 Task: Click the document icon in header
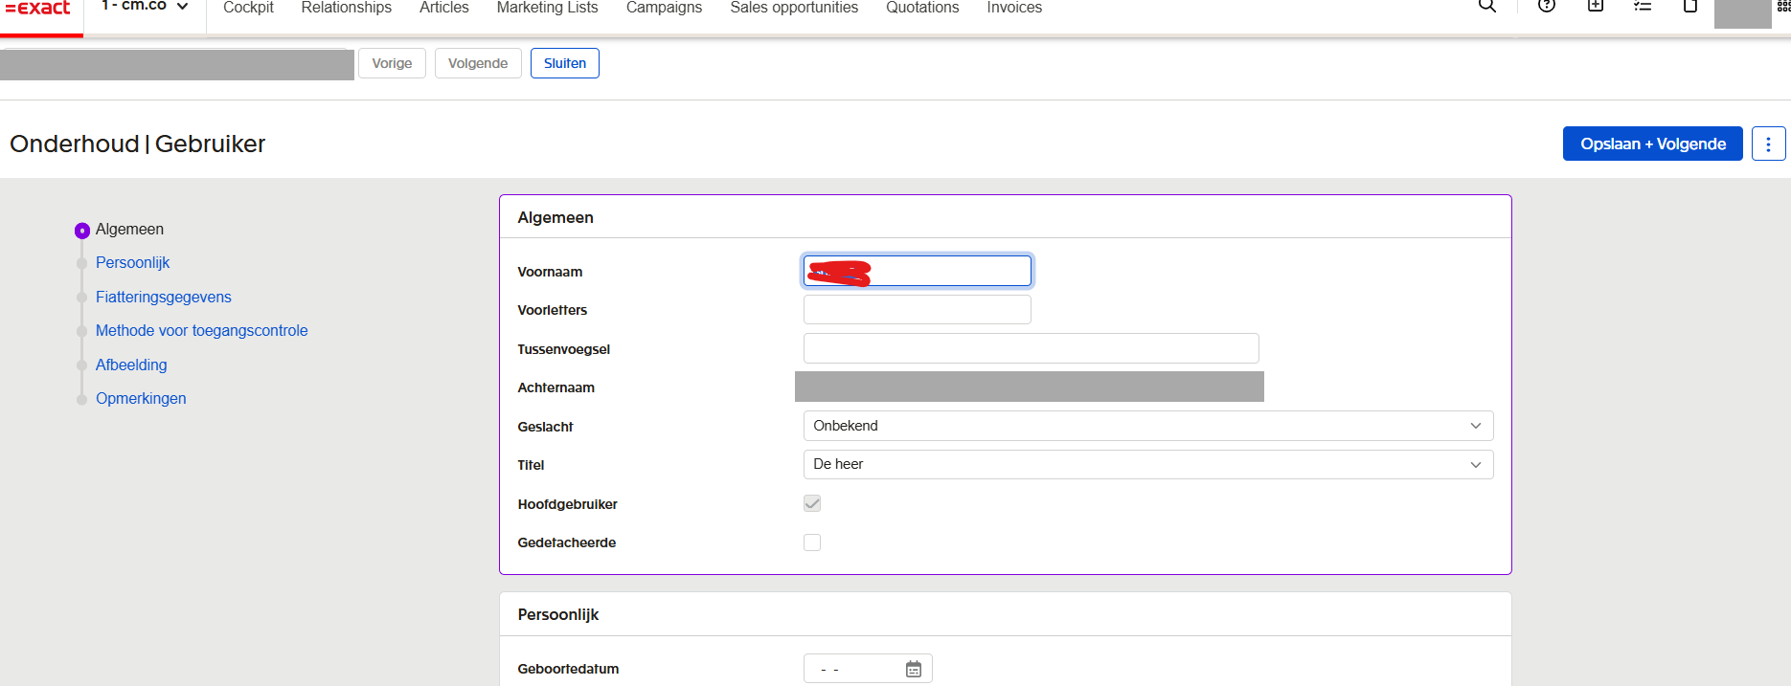click(x=1690, y=6)
